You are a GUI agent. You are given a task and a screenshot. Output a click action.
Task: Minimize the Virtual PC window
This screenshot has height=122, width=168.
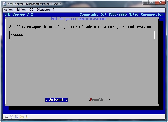[145, 3]
